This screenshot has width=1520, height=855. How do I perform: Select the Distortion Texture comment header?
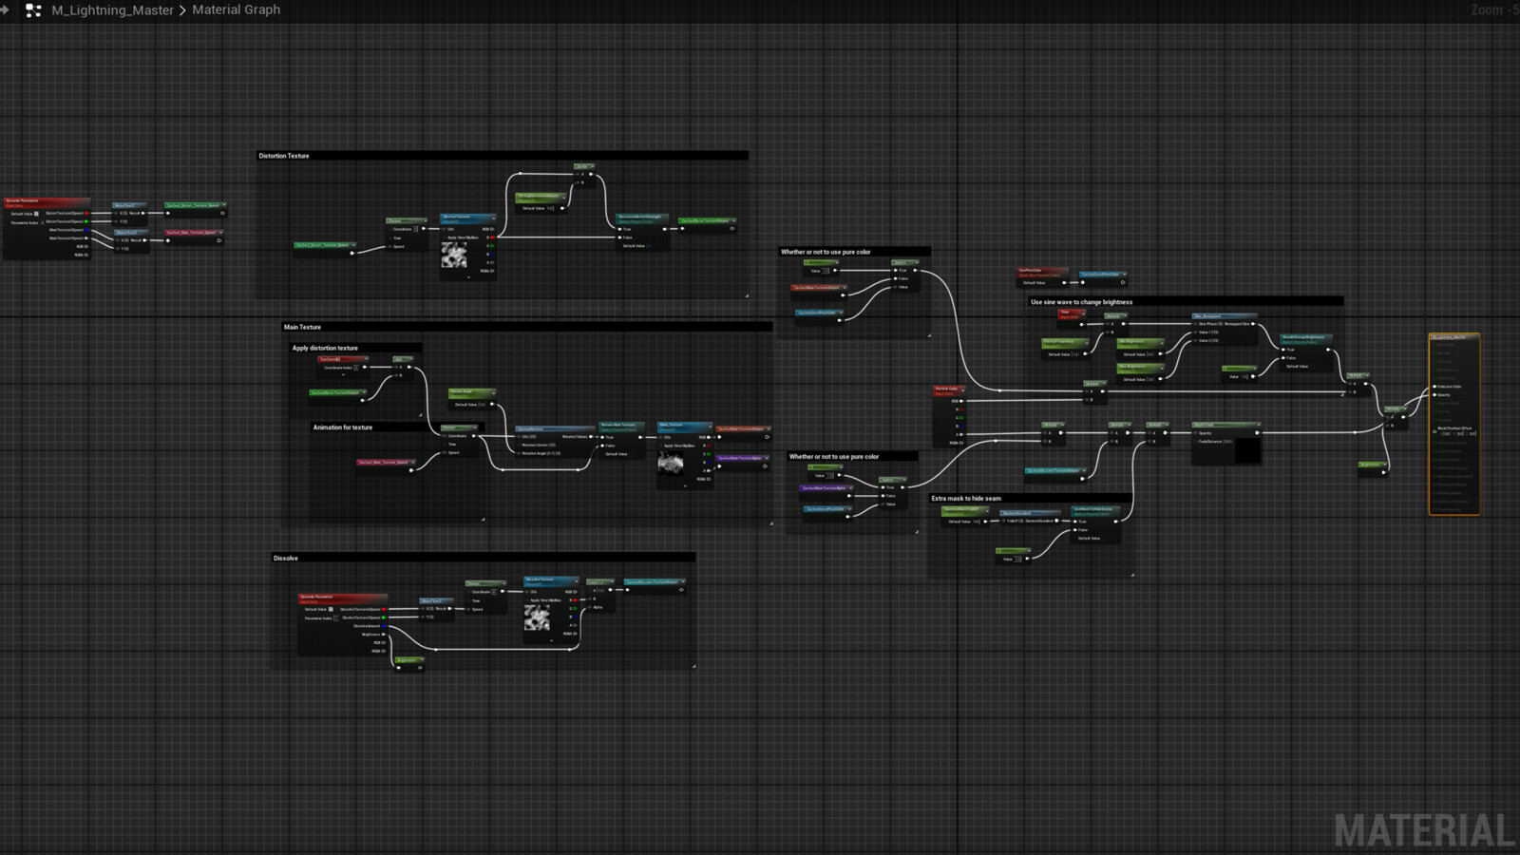click(x=502, y=156)
